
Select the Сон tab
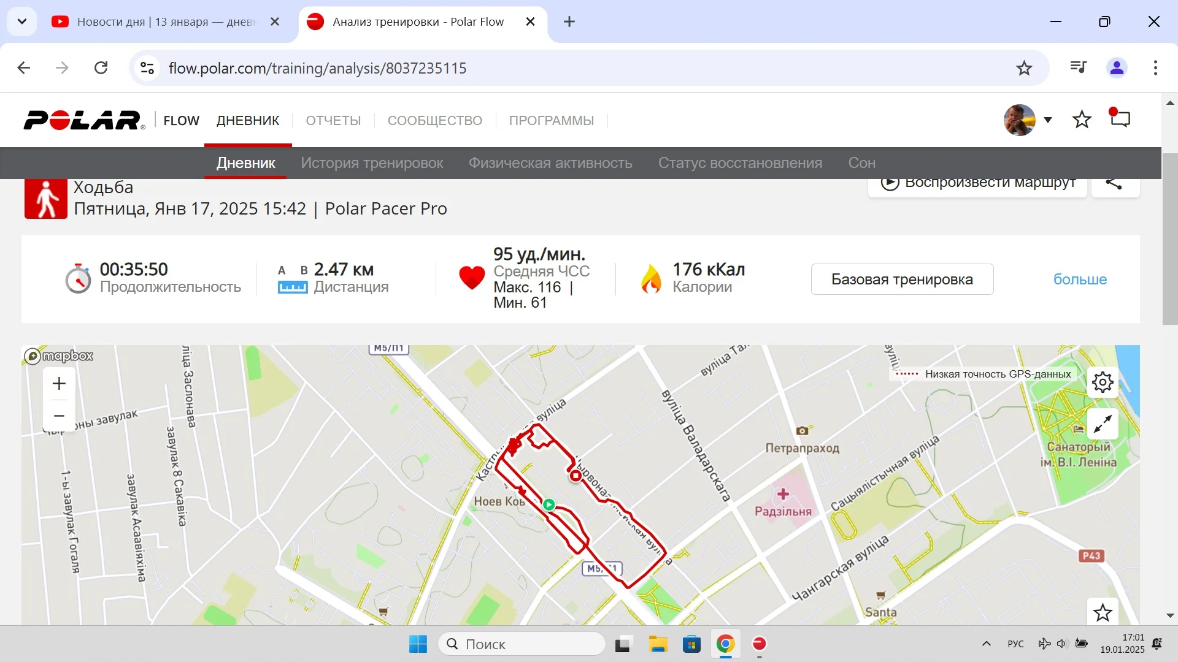coord(861,163)
